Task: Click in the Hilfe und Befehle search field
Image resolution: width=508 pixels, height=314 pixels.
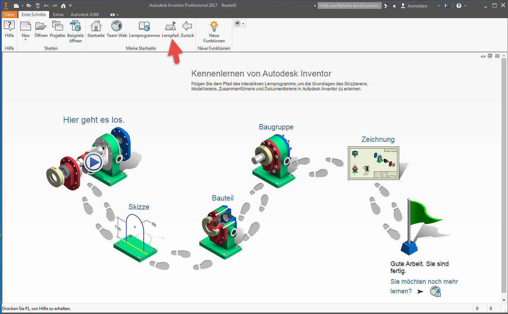Action: (x=349, y=6)
